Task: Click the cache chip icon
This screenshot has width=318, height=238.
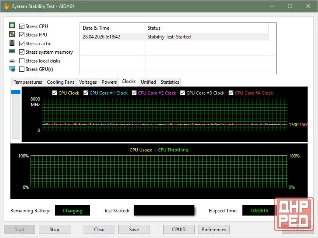Action: [12, 43]
